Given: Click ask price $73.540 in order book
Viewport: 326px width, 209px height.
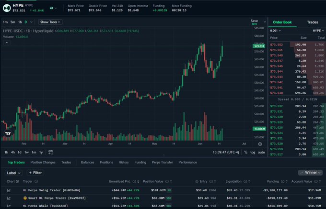Looking at the screenshot, I should point(276,93).
